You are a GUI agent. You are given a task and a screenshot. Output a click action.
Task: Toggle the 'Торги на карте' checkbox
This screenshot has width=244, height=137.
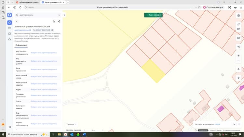[147, 15]
